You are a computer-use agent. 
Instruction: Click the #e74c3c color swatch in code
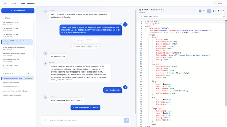pos(163,113)
